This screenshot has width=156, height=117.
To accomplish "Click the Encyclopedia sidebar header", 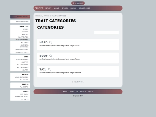I will pyautogui.click(x=20, y=17).
